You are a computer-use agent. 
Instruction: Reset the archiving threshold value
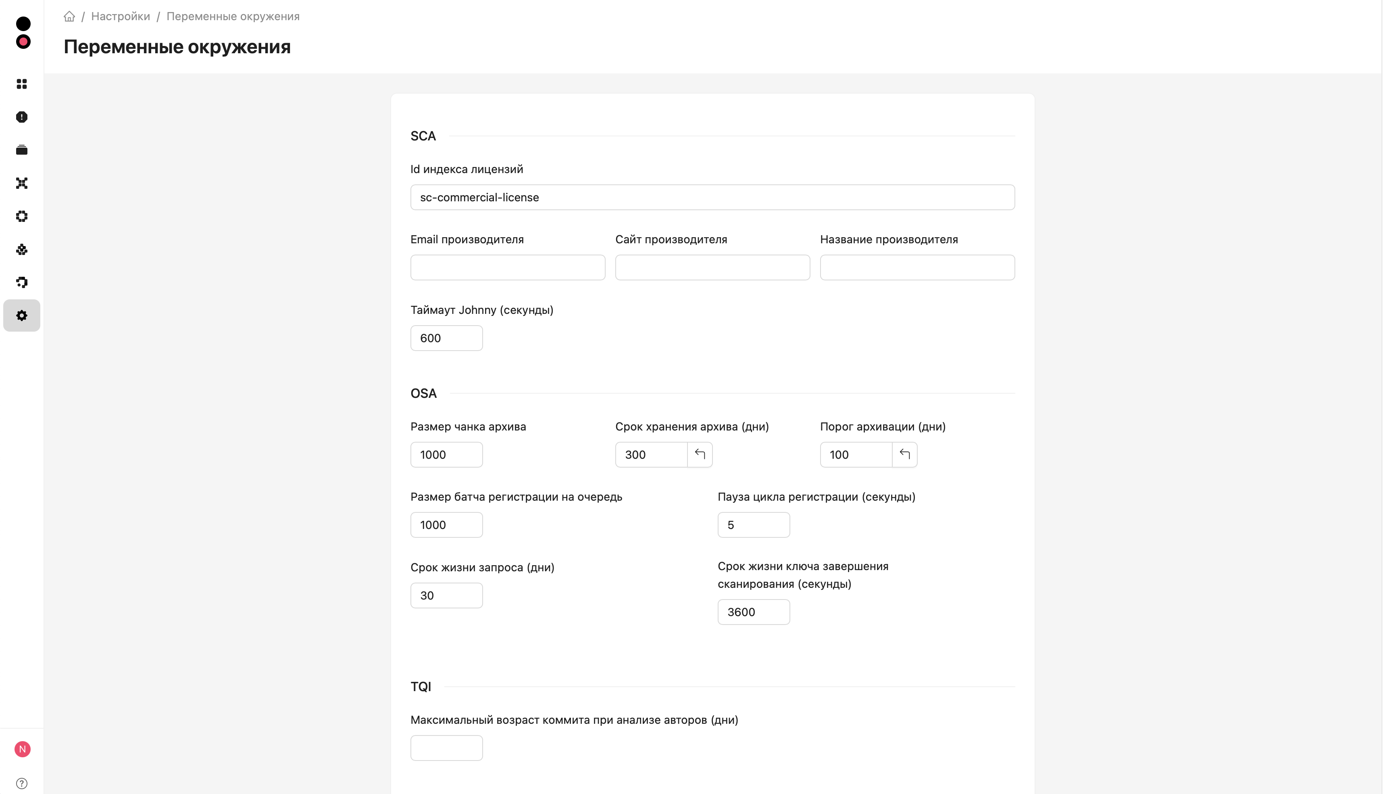point(904,454)
